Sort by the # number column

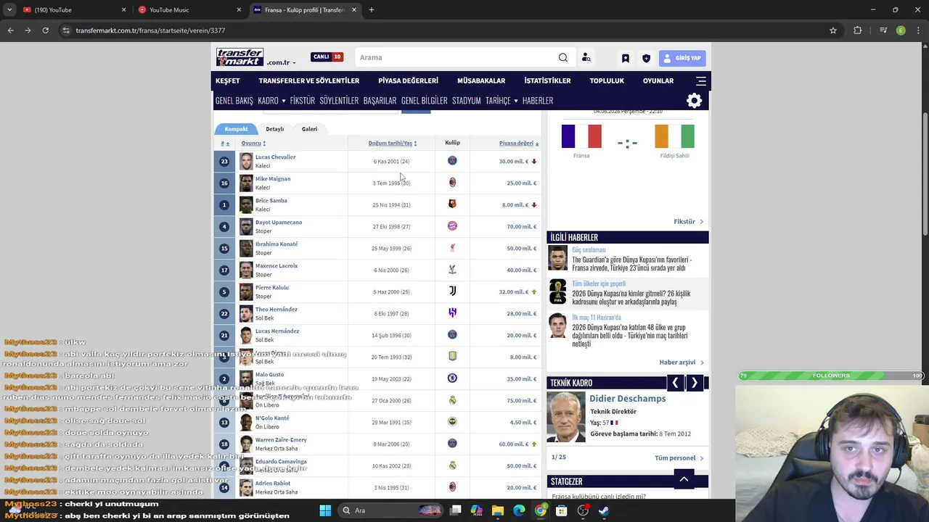[225, 144]
